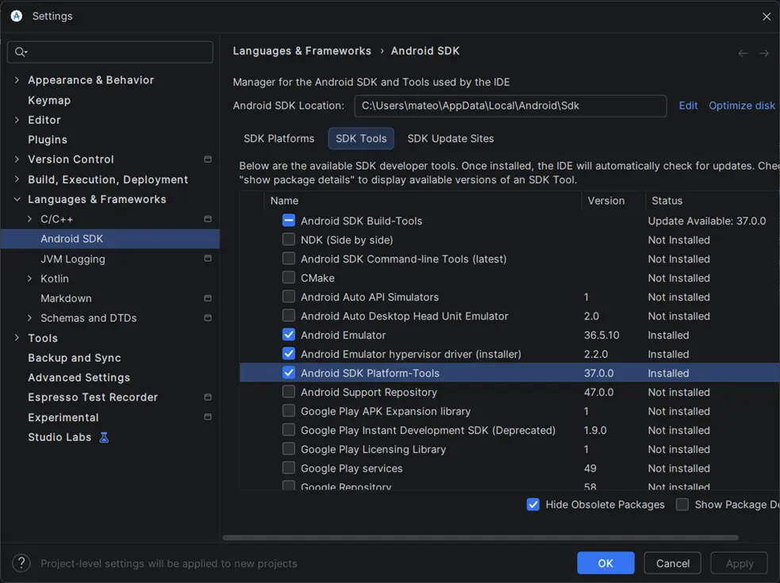Click project-level icon next to Experimental
The height and width of the screenshot is (583, 780).
coord(208,417)
